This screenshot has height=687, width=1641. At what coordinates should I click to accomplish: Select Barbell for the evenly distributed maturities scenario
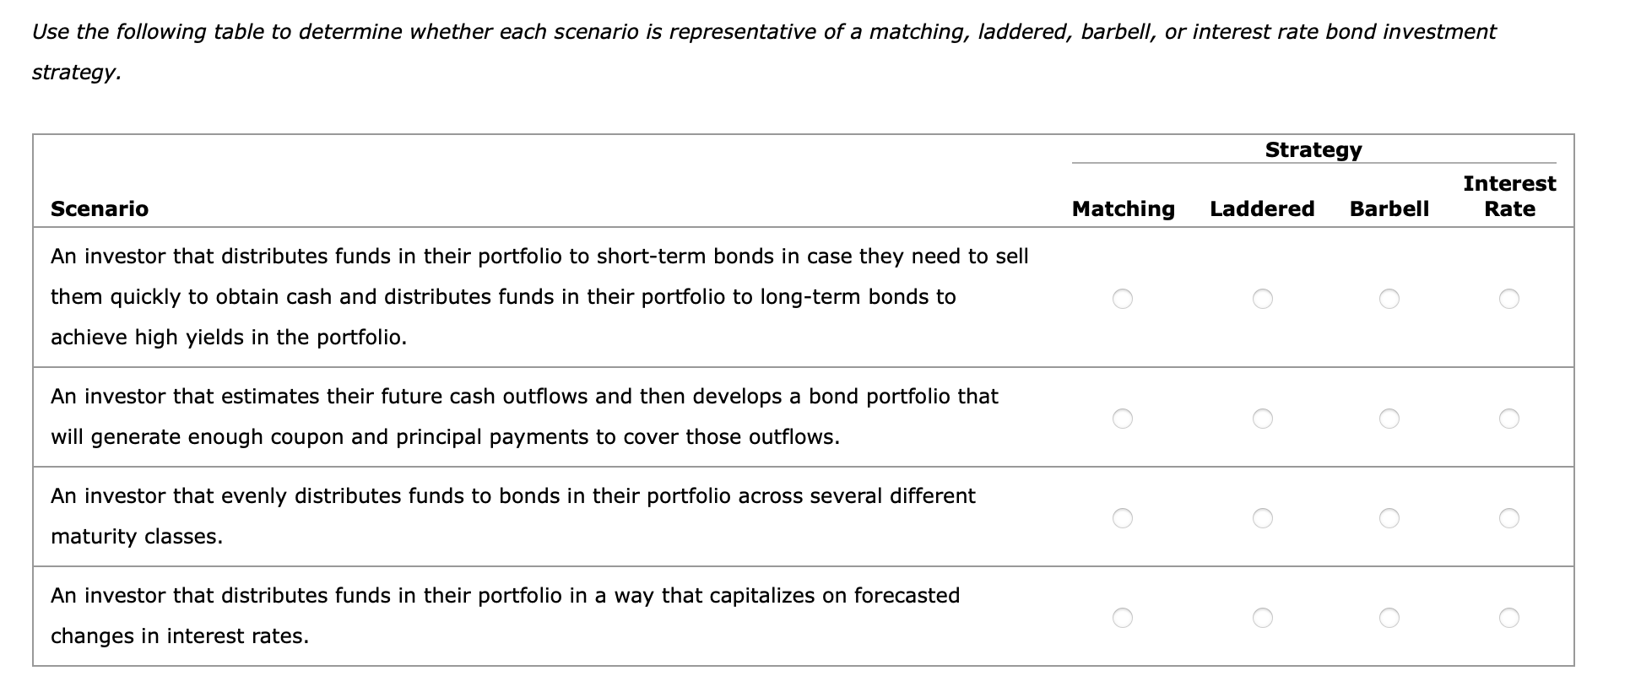(x=1389, y=518)
